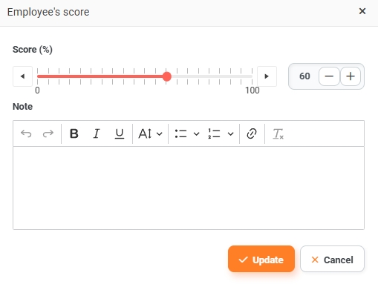The image size is (378, 287).
Task: Click the orange Update button
Action: pos(261,259)
